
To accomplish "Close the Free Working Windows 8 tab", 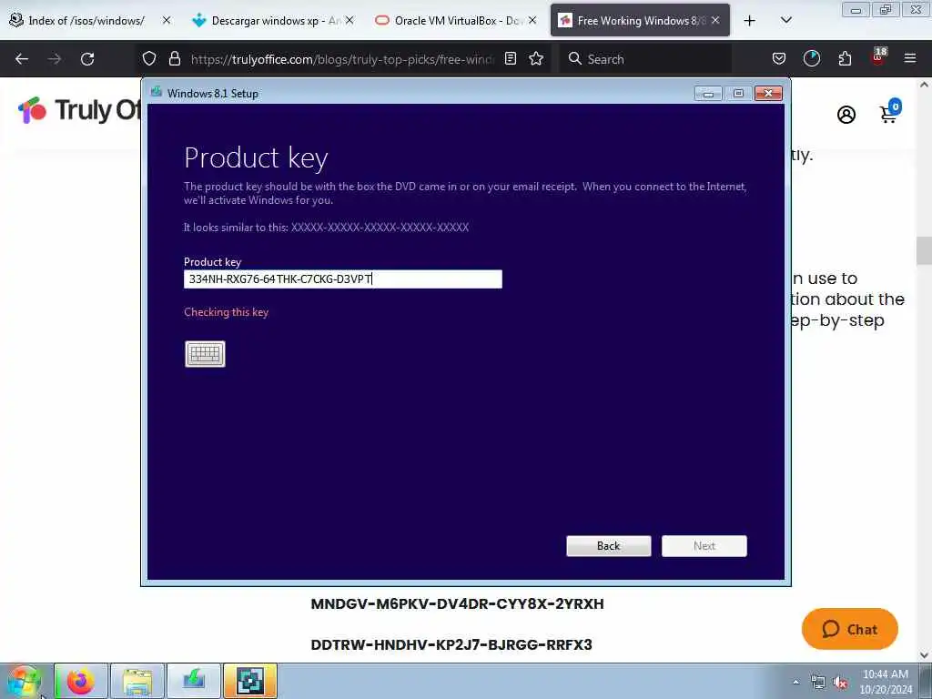I will click(x=715, y=20).
